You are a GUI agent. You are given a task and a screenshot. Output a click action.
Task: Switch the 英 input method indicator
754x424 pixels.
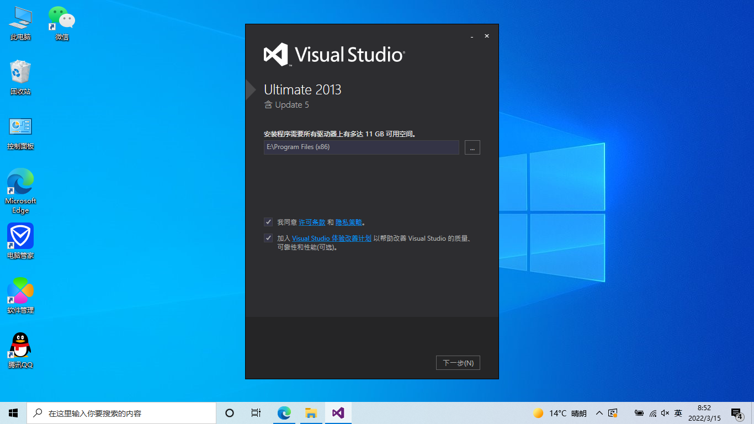(678, 413)
